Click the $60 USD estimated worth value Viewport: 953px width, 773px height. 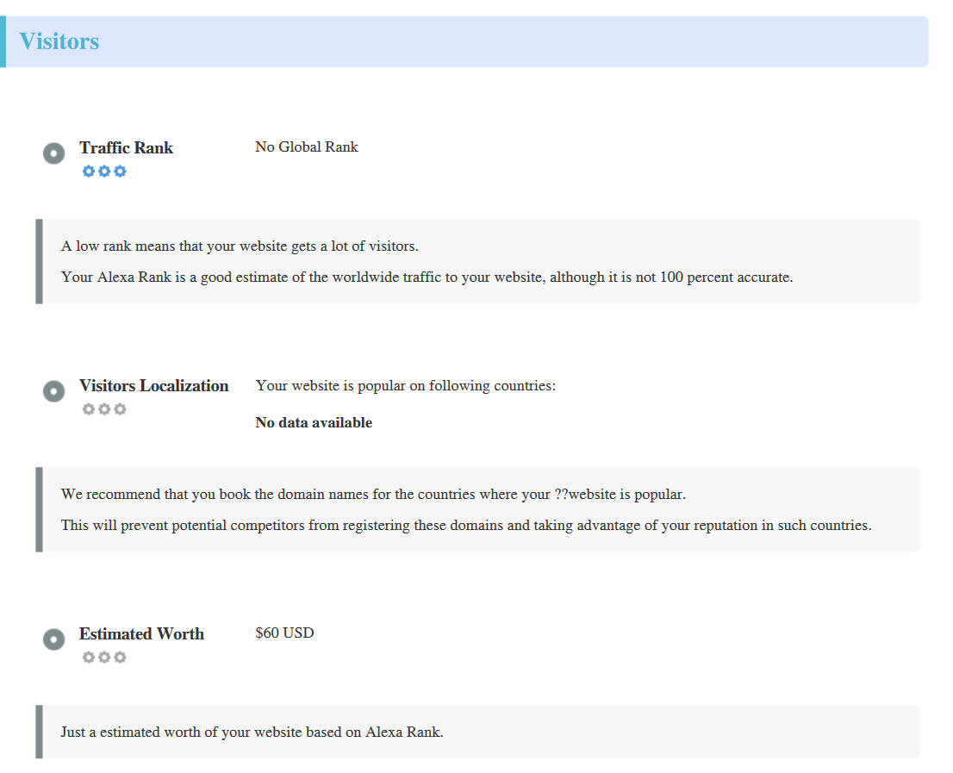click(284, 633)
